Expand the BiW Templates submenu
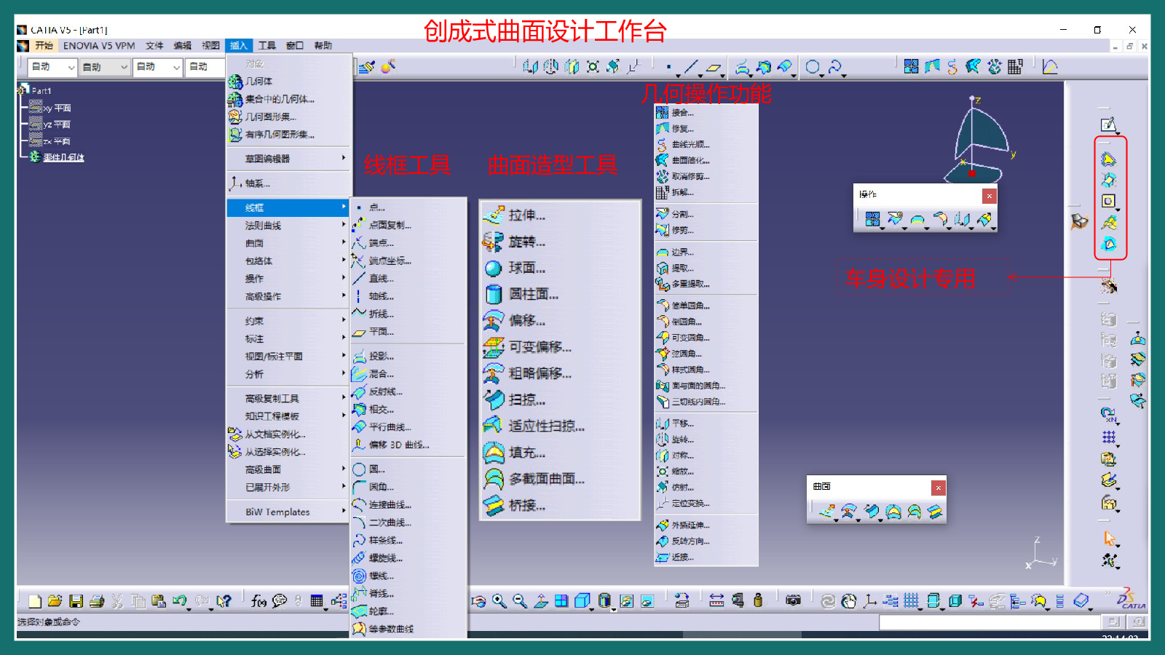1165x655 pixels. 289,512
